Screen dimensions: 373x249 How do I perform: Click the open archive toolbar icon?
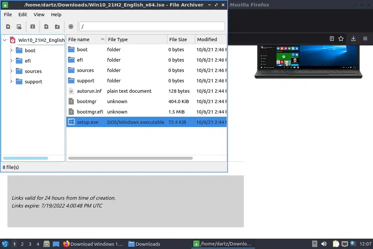click(19, 27)
